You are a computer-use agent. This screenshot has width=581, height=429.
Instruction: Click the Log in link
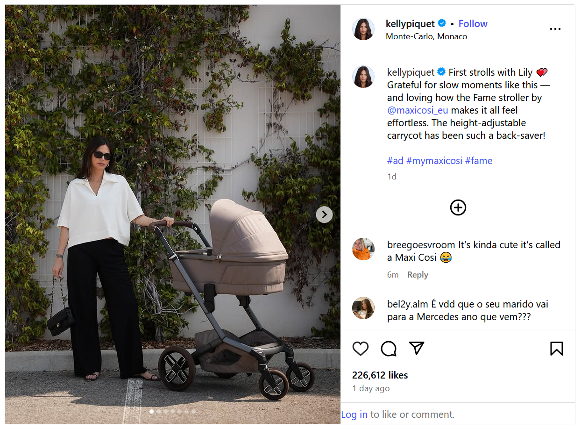354,415
